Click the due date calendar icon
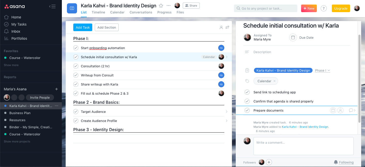The width and height of the screenshot is (365, 167). (x=293, y=37)
